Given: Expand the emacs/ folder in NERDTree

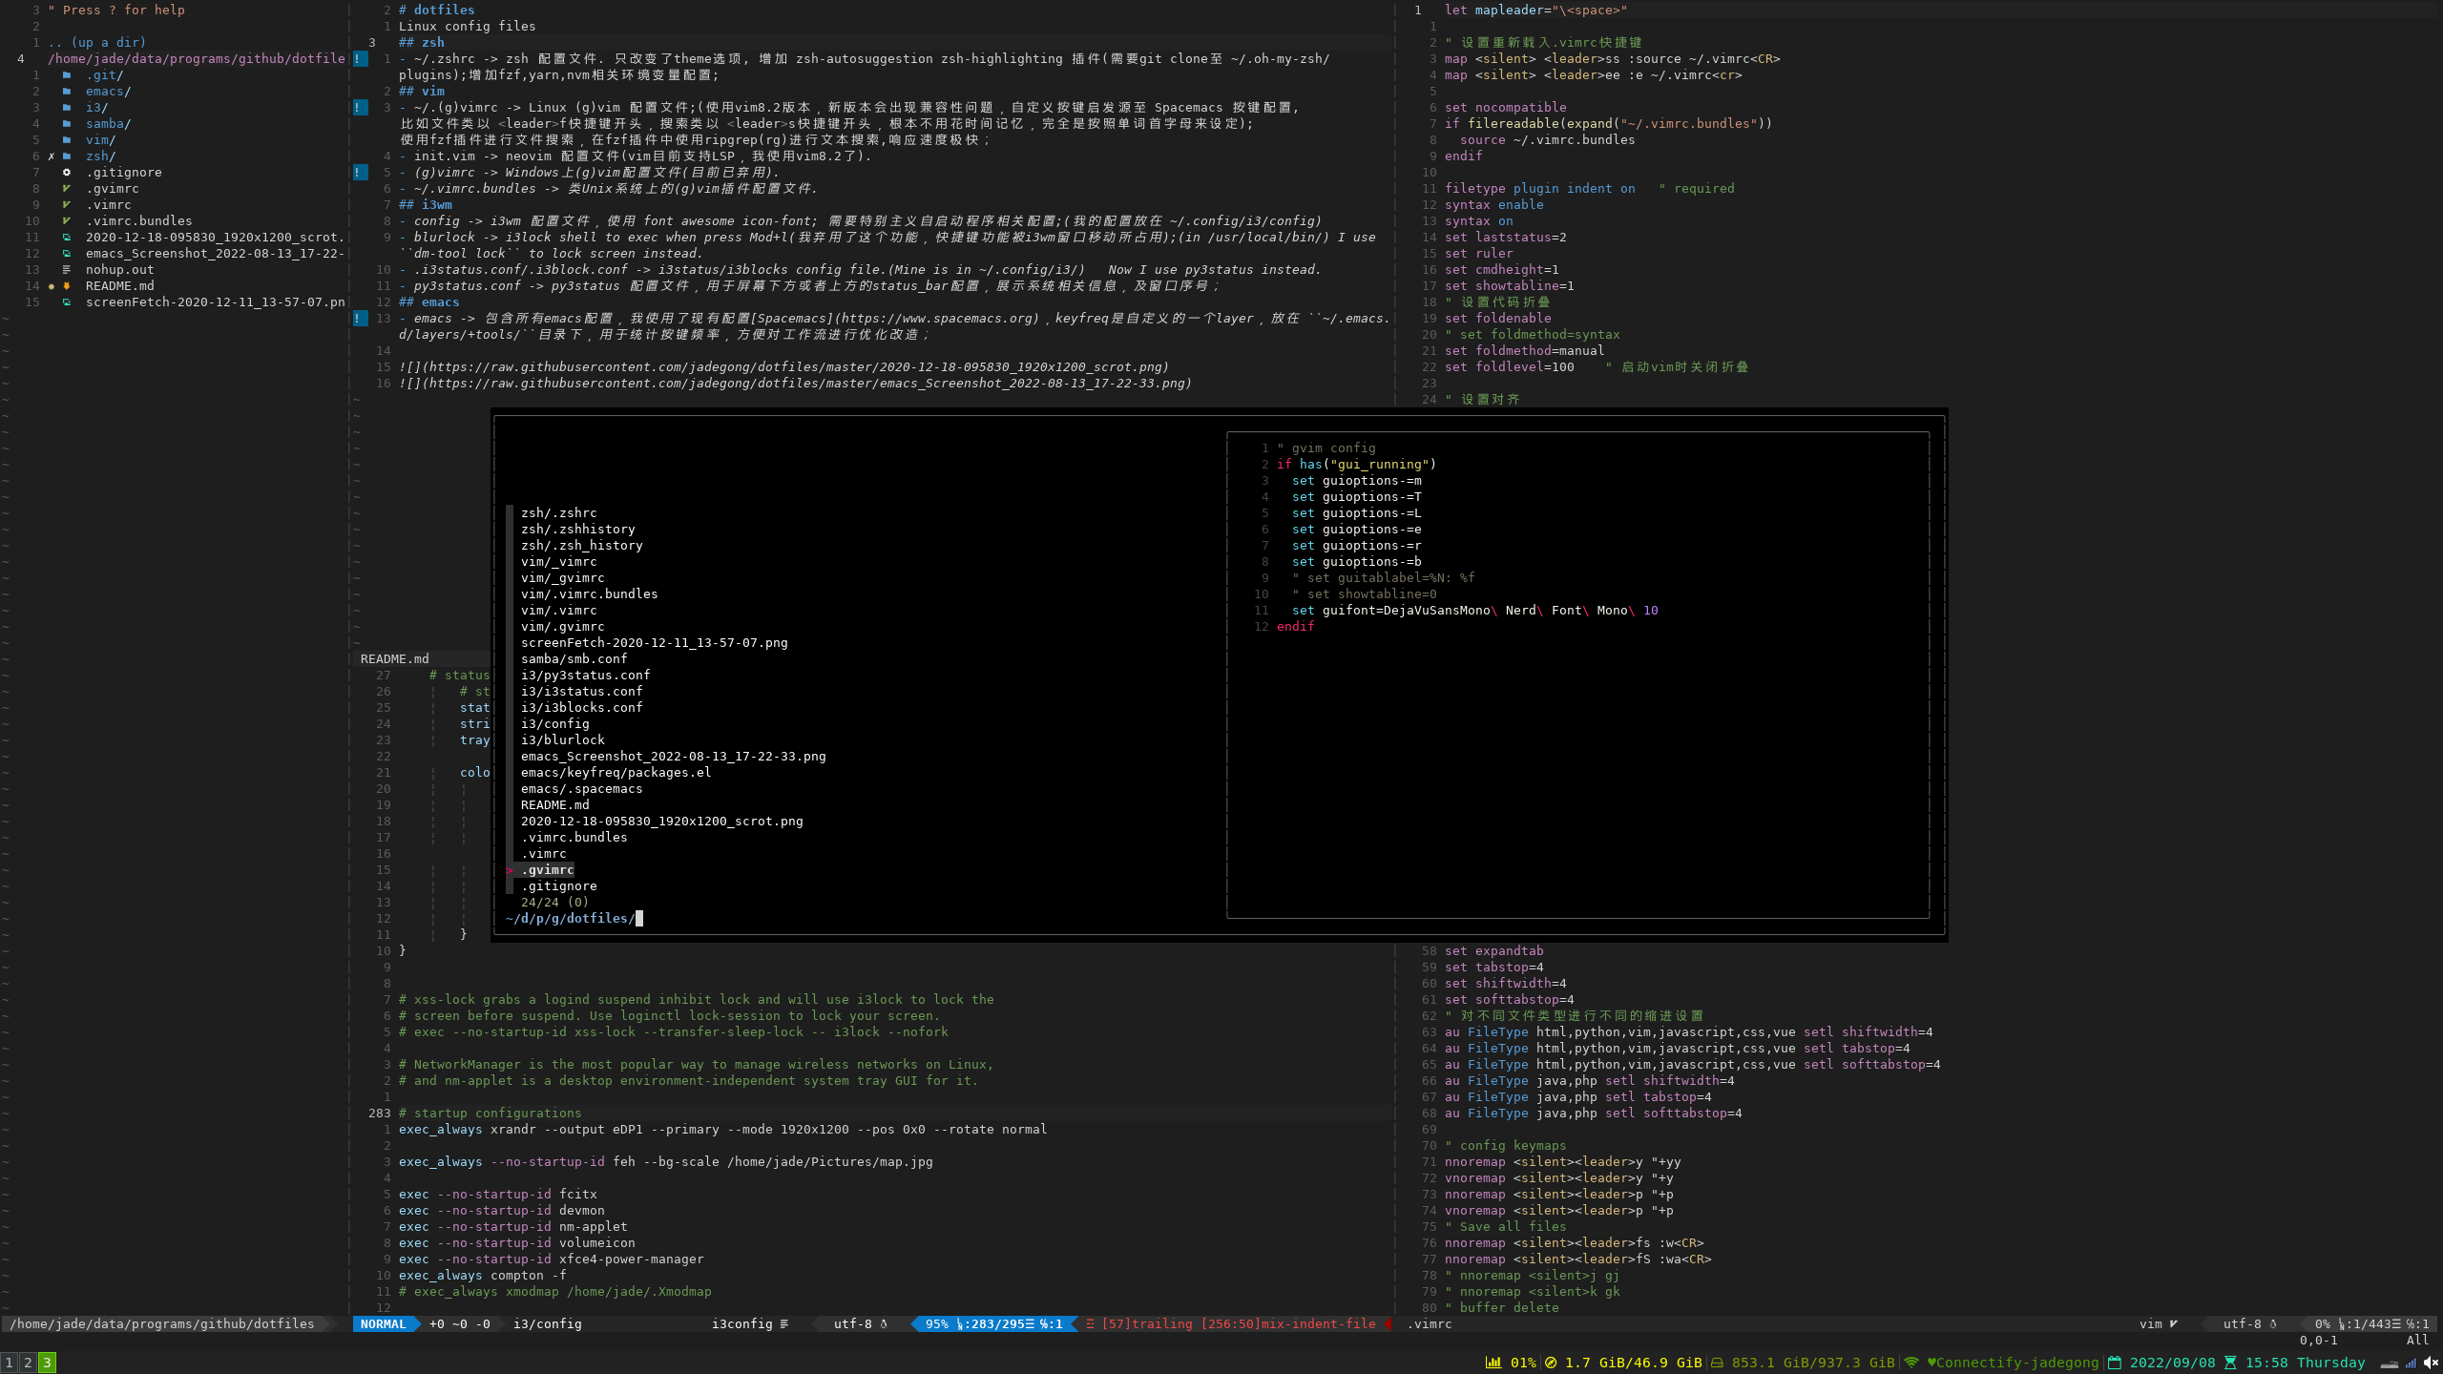Looking at the screenshot, I should coord(107,92).
